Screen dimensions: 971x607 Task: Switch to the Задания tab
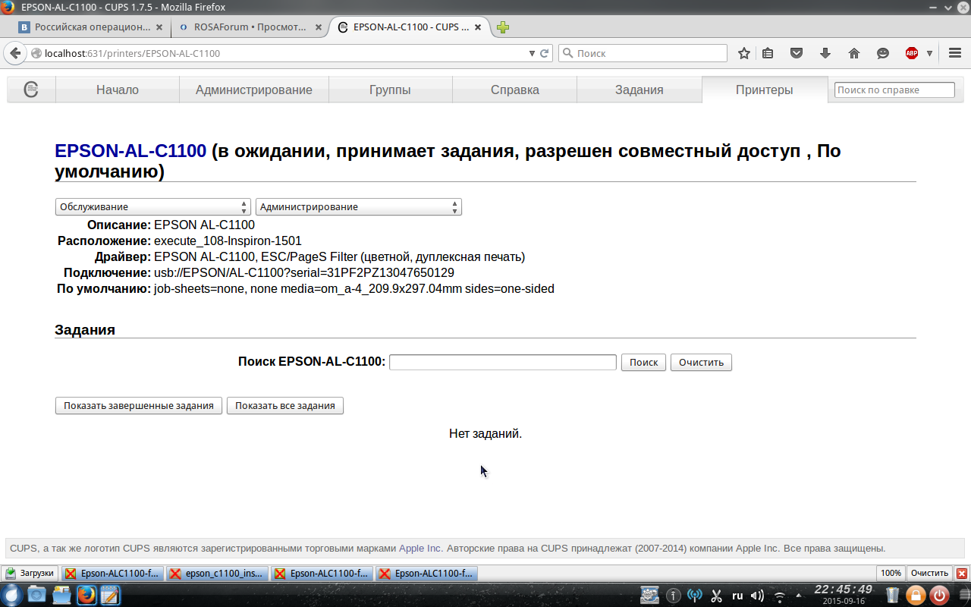[639, 90]
